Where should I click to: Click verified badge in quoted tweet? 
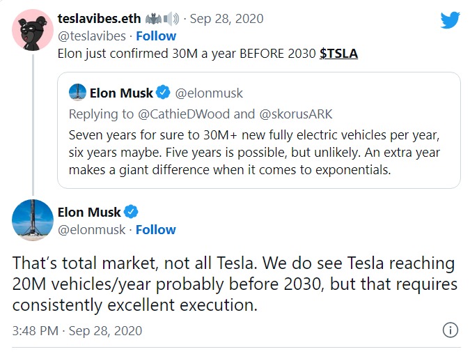click(164, 93)
